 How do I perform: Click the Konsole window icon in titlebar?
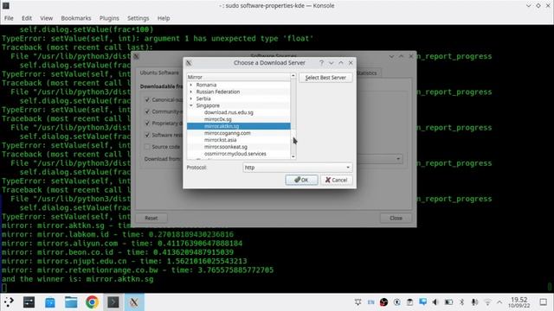6,5
